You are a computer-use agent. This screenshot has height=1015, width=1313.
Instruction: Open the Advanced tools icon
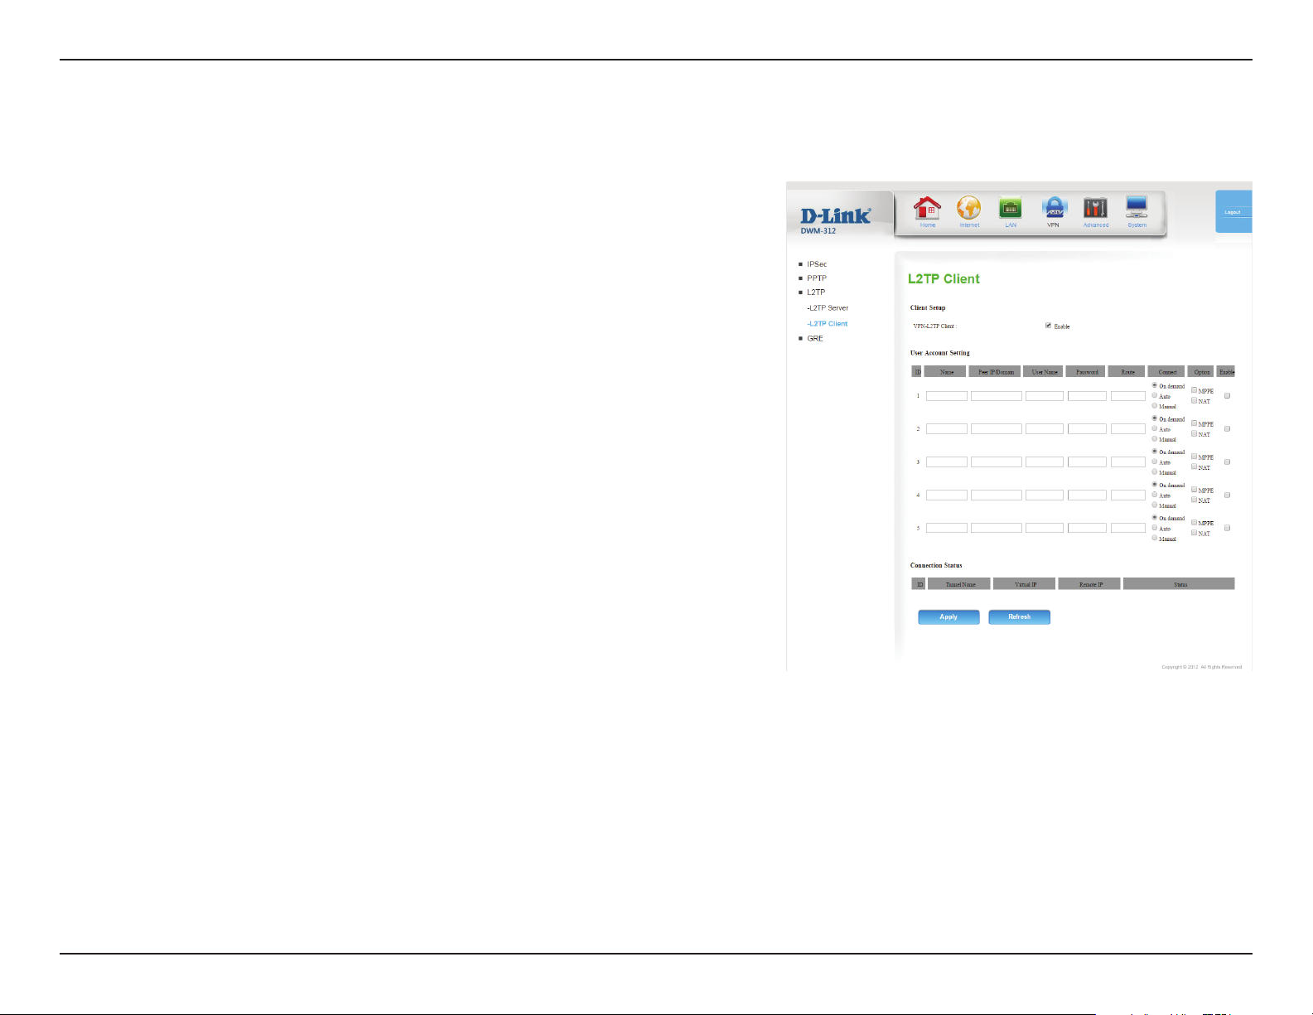pos(1095,209)
